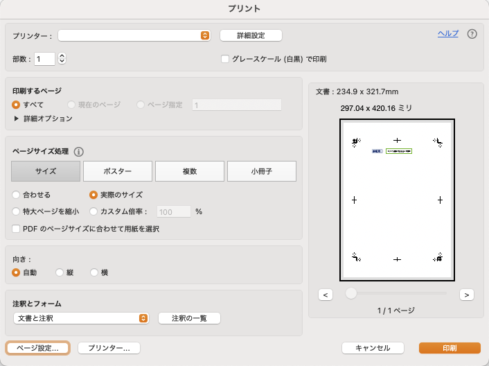Select 特大ページを縮小 radio option
The width and height of the screenshot is (489, 366).
17,211
